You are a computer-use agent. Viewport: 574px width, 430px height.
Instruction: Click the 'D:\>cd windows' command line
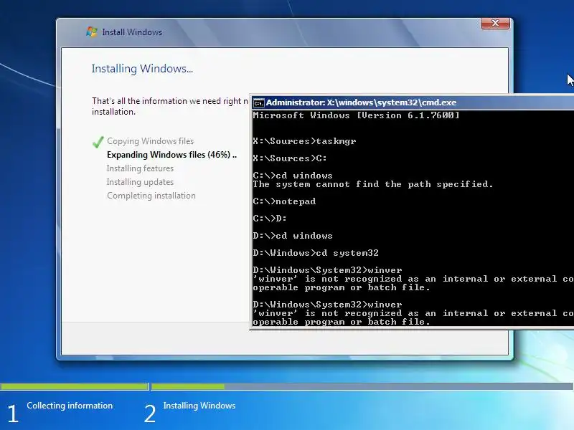[293, 236]
